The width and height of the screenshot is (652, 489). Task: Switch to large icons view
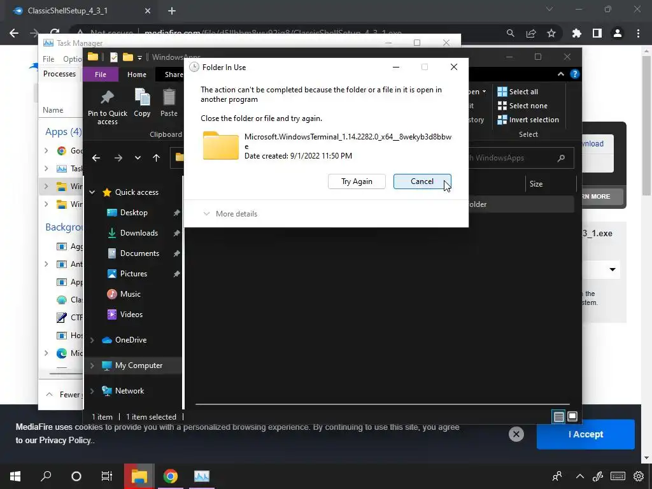[572, 416]
